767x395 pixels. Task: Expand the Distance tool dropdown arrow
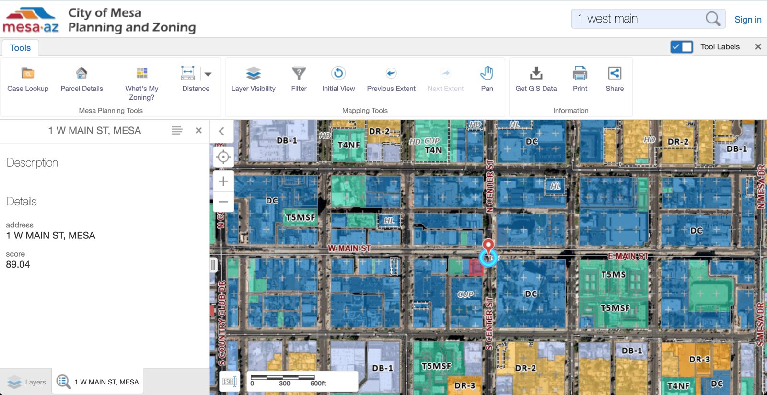coord(208,74)
